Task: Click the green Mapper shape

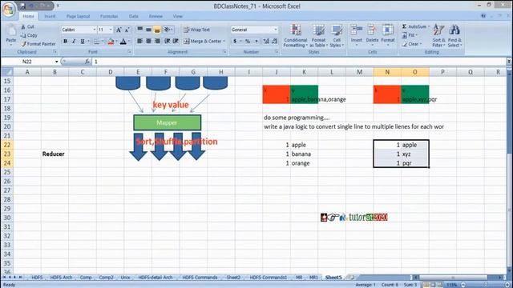Action: click(x=168, y=122)
